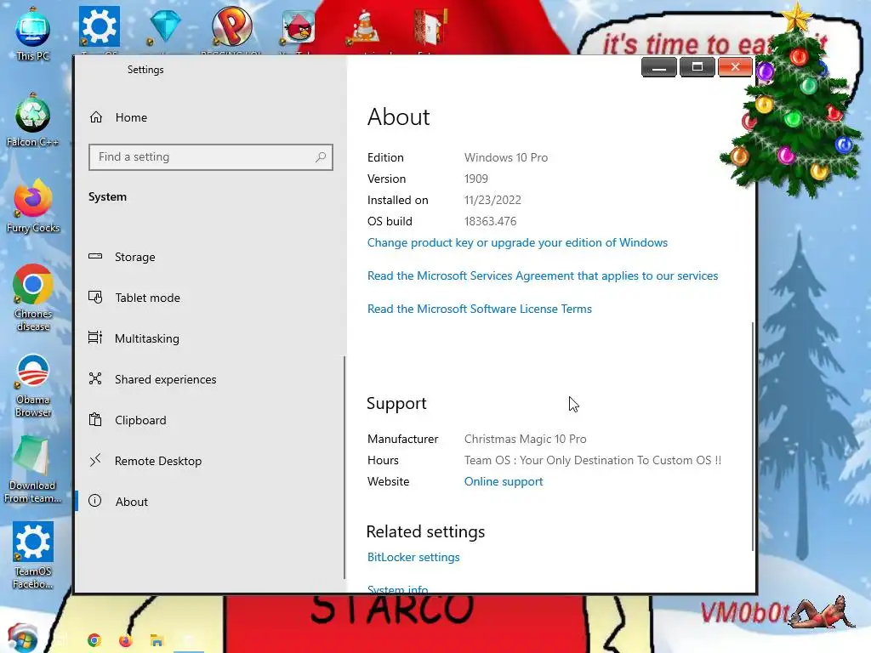Select the Hours text Team OS destination
Image resolution: width=871 pixels, height=653 pixels.
[593, 460]
